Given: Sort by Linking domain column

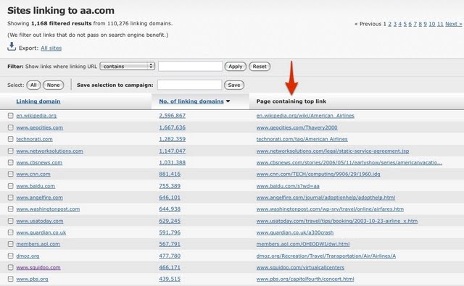Looking at the screenshot, I should (38, 101).
